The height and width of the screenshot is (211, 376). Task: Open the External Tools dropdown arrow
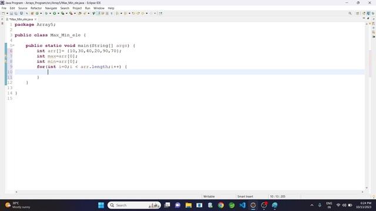(x=75, y=13)
